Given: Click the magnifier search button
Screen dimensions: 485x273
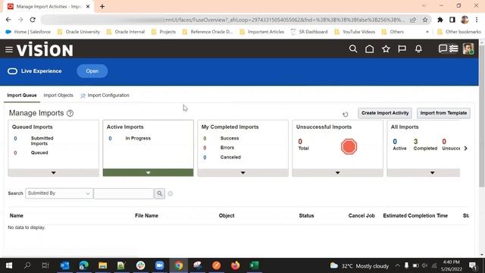Looking at the screenshot, I should (160, 193).
